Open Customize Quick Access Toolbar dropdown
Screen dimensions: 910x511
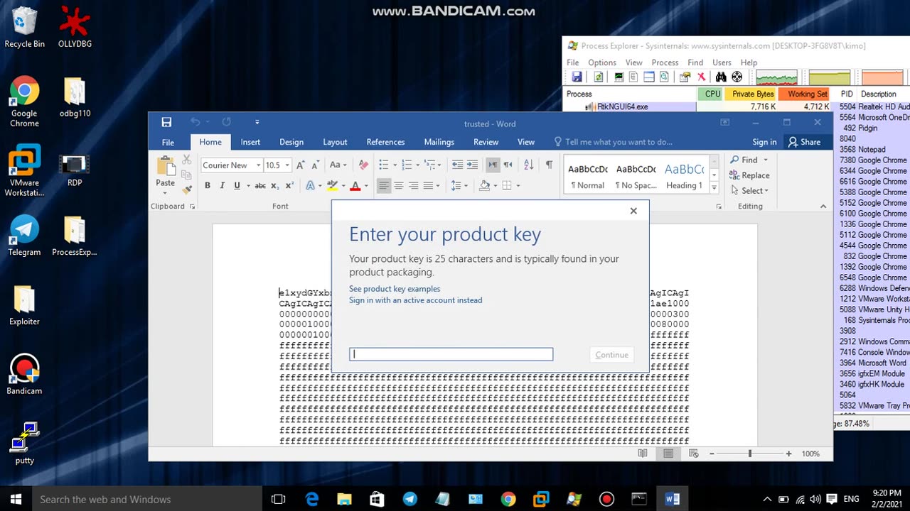tap(257, 122)
